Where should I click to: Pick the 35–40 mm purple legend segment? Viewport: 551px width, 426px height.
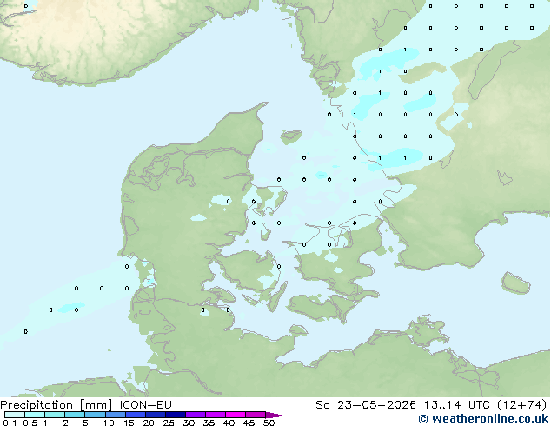coord(215,415)
